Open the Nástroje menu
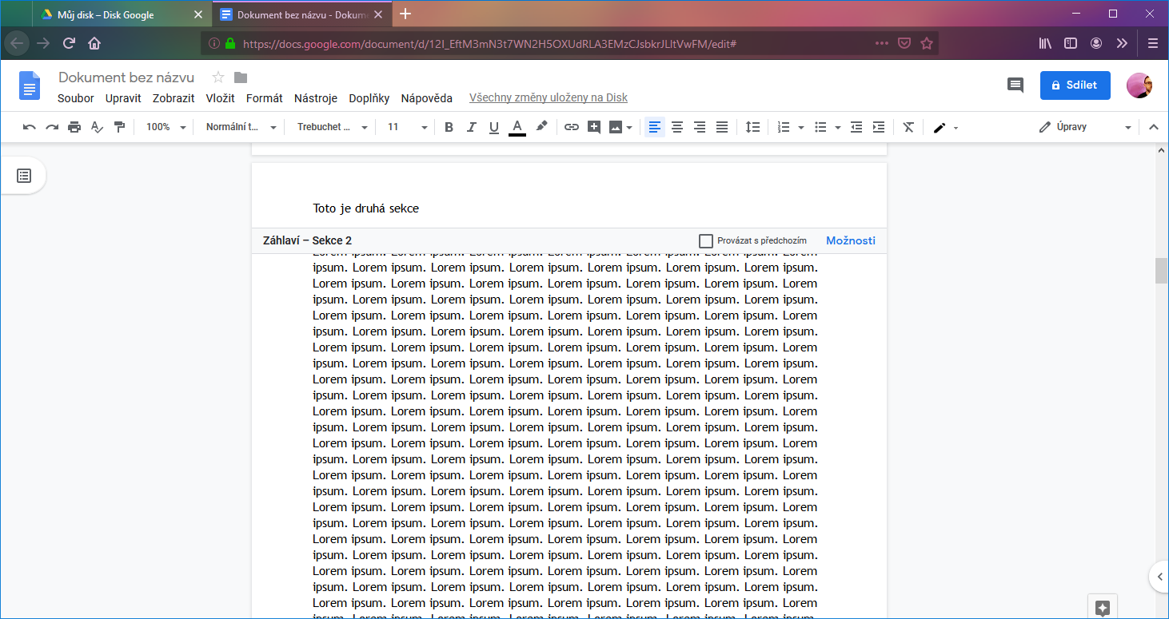1169x619 pixels. pos(316,98)
